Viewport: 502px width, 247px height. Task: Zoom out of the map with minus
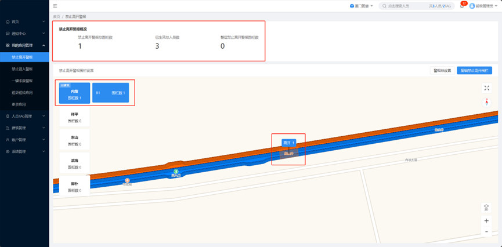486,232
